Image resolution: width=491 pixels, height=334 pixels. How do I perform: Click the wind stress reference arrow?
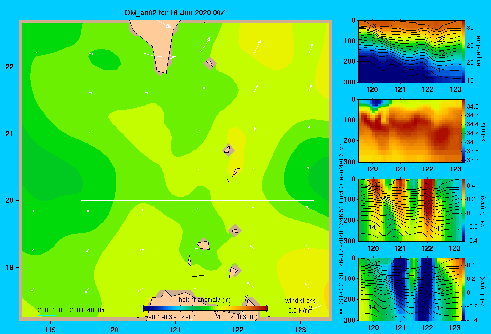[x=302, y=306]
